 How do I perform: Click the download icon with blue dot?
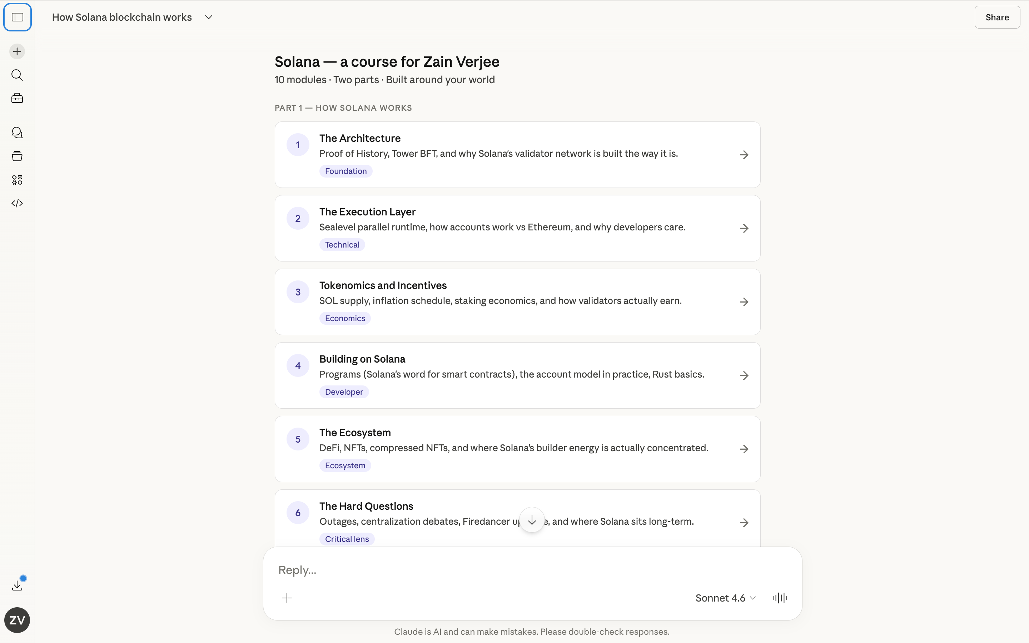coord(18,585)
